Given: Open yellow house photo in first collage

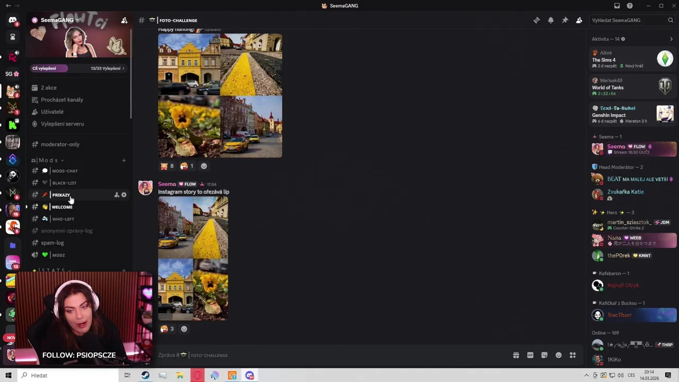Looking at the screenshot, I should pos(189,65).
